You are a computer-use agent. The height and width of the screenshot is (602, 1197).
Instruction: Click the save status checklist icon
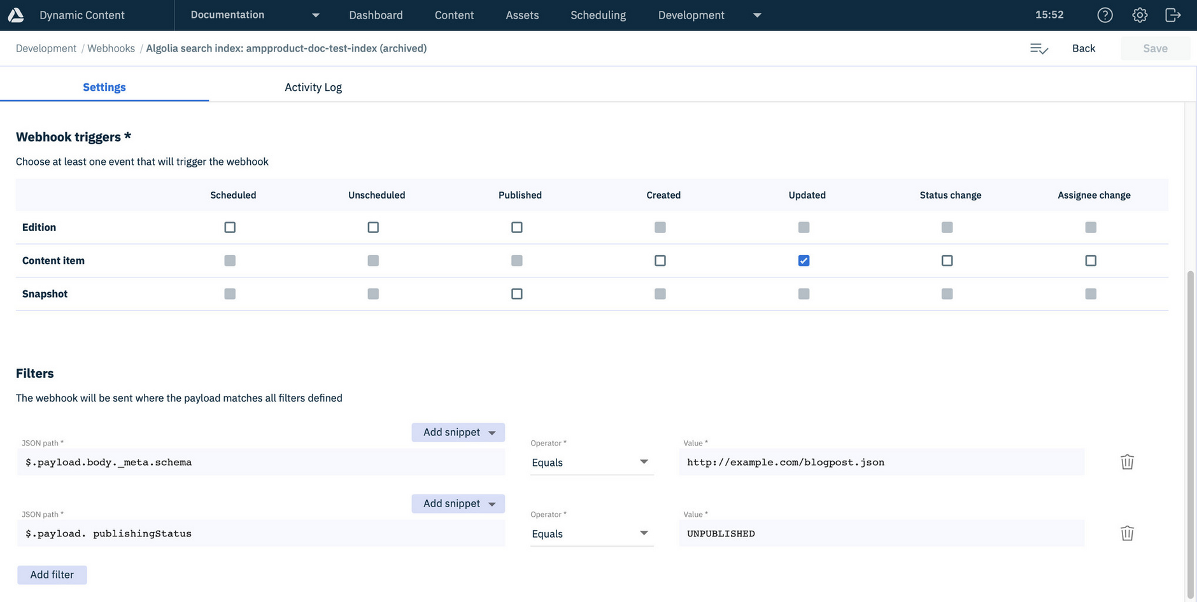pyautogui.click(x=1039, y=48)
